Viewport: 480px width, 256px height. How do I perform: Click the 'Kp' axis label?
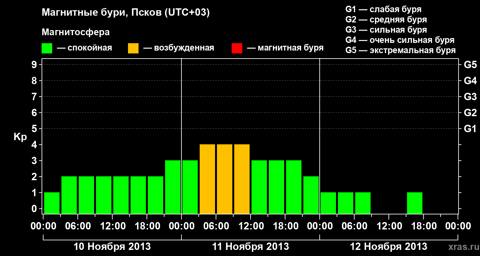coord(20,137)
